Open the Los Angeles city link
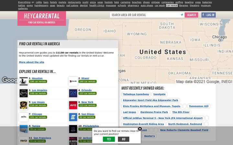 pos(39,90)
